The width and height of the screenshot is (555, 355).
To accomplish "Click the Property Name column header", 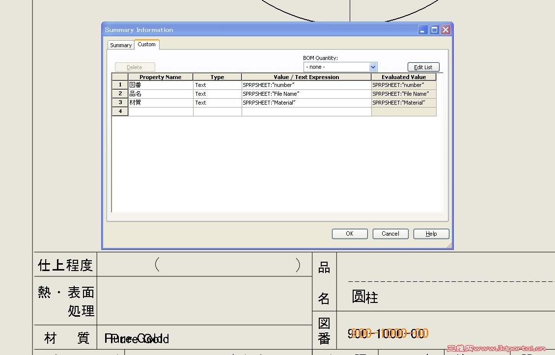I will pos(161,77).
